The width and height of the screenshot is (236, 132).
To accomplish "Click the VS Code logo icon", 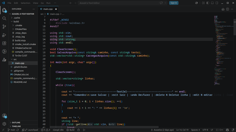I will (x=3, y=3).
